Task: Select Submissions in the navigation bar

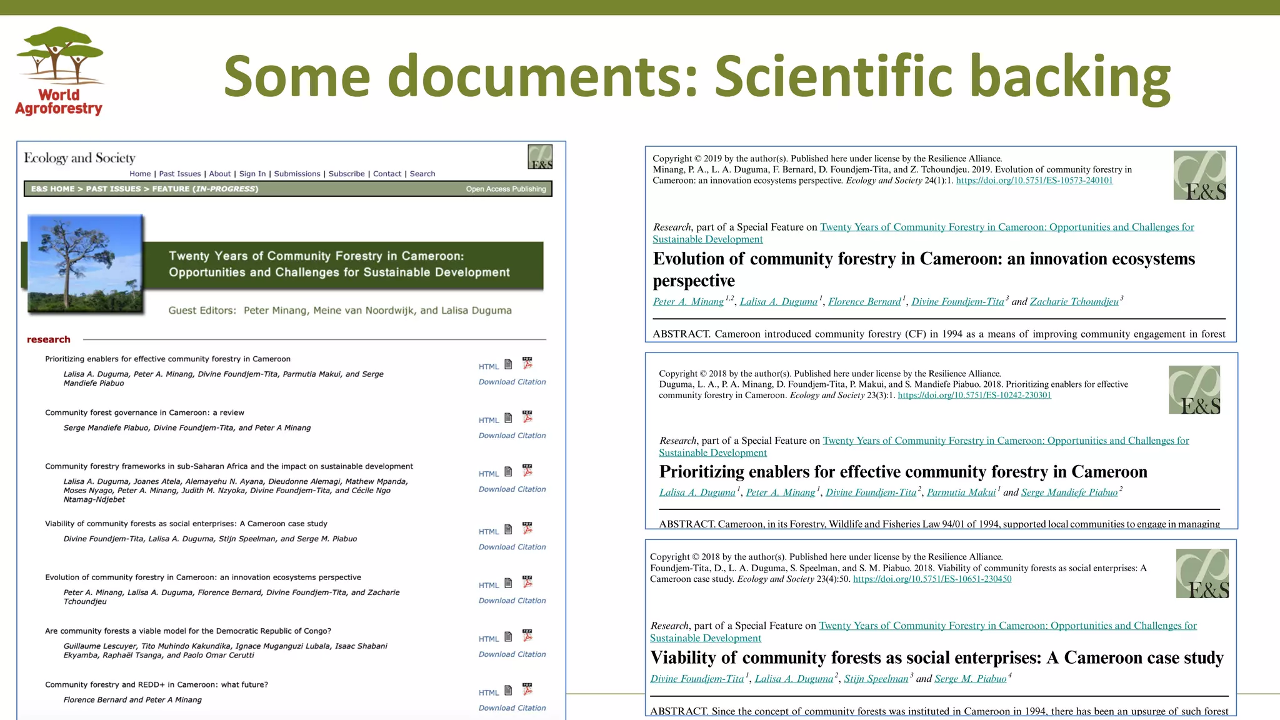Action: [x=297, y=174]
